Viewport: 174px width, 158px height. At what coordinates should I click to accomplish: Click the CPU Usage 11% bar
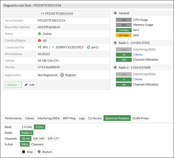tap(124, 20)
